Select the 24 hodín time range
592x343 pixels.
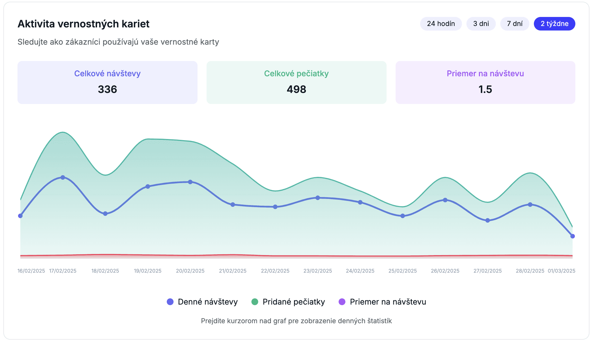pos(441,24)
